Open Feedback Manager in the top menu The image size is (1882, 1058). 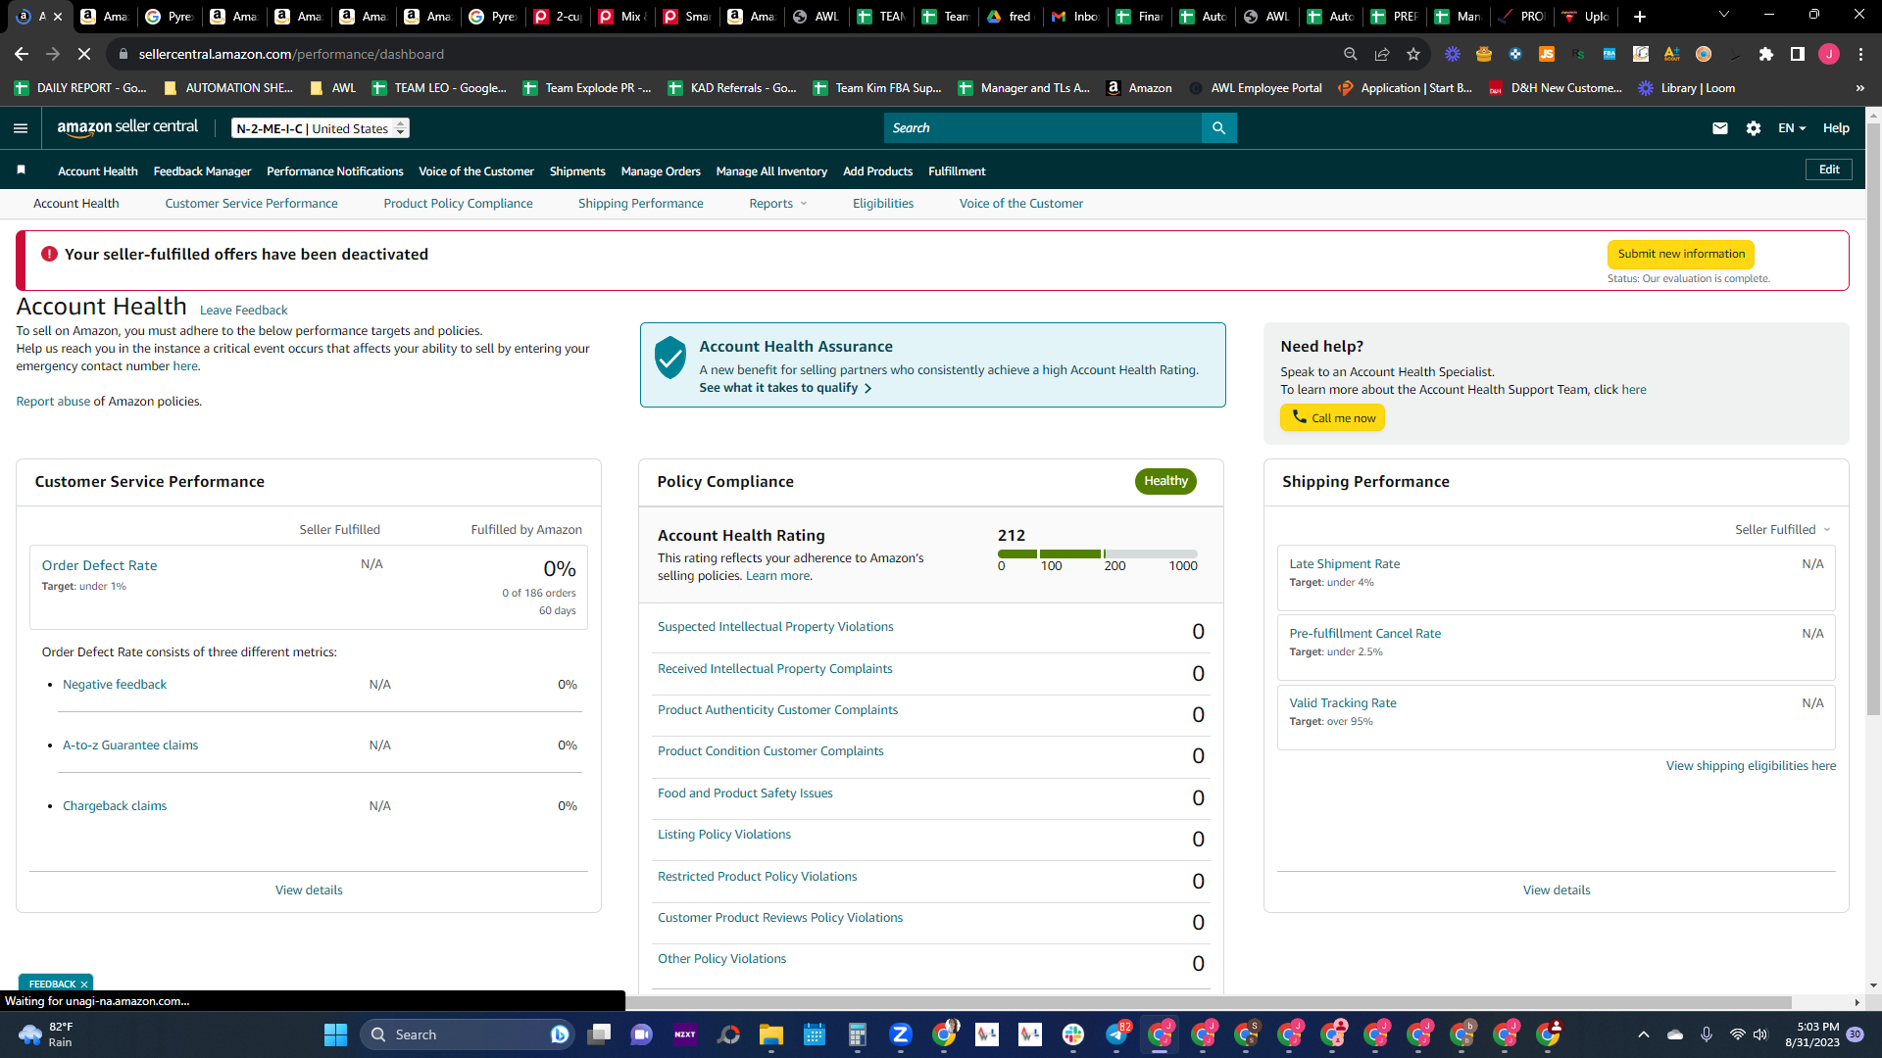(202, 171)
